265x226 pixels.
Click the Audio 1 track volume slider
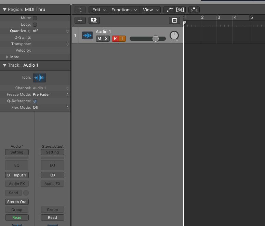tap(148, 39)
